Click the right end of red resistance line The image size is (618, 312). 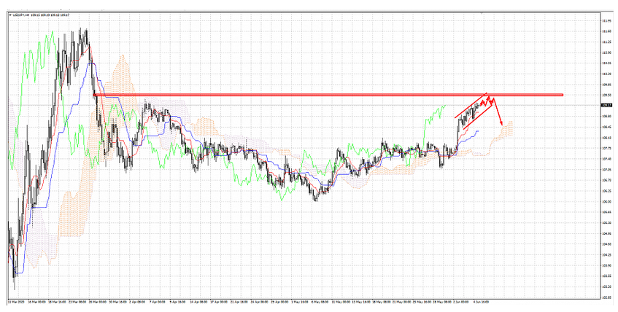click(x=561, y=95)
